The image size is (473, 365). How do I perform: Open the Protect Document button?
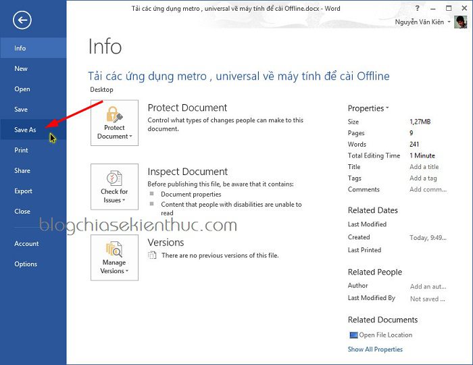(x=114, y=123)
